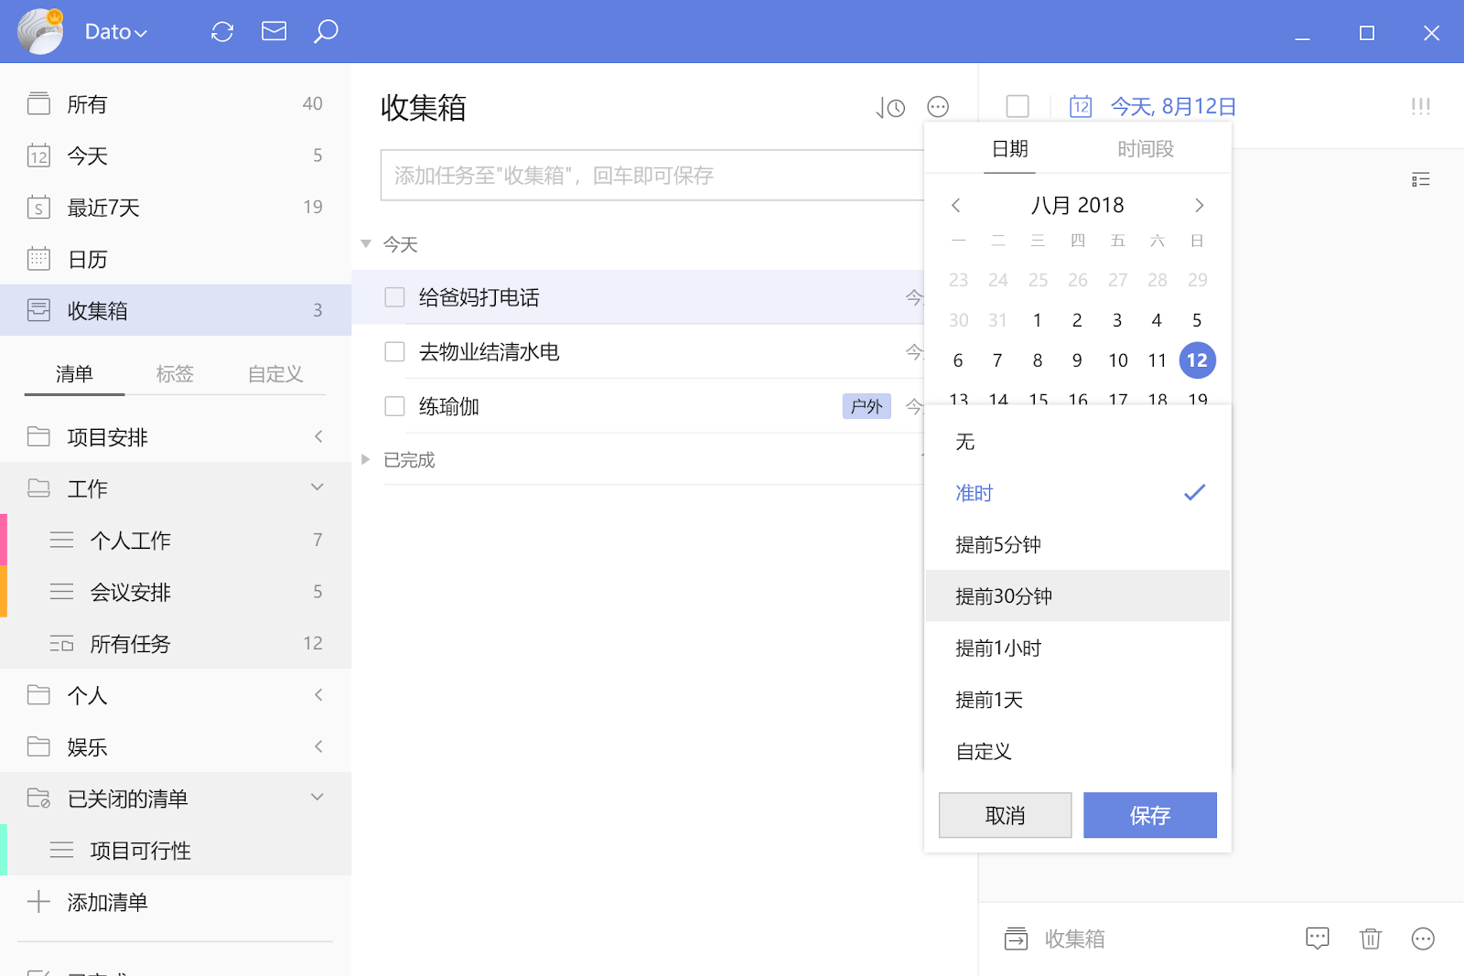
Task: Choose 提前1小时 reminder option
Action: coord(1078,648)
